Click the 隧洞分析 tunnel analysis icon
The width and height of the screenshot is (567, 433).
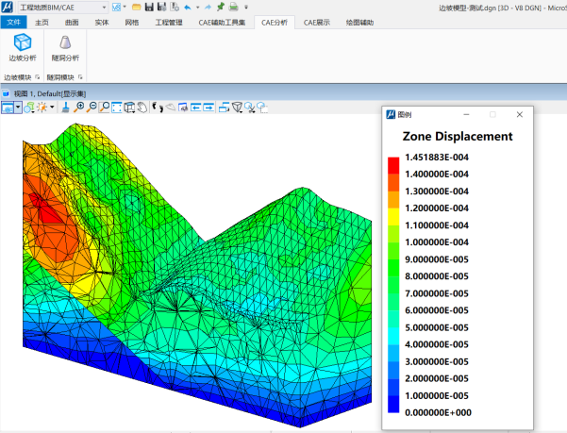tap(65, 43)
